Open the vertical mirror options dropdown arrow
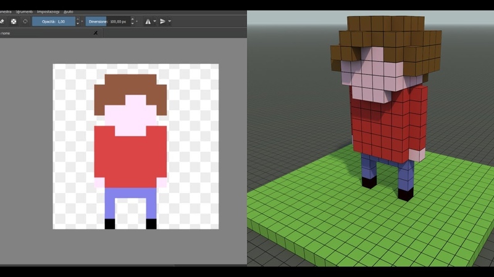Image resolution: width=494 pixels, height=277 pixels. click(x=169, y=22)
